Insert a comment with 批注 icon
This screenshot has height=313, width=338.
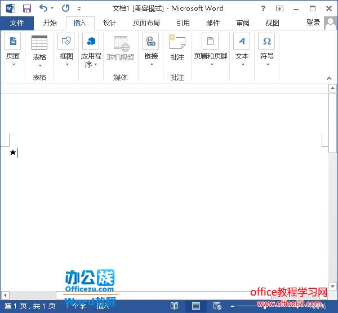click(x=177, y=41)
